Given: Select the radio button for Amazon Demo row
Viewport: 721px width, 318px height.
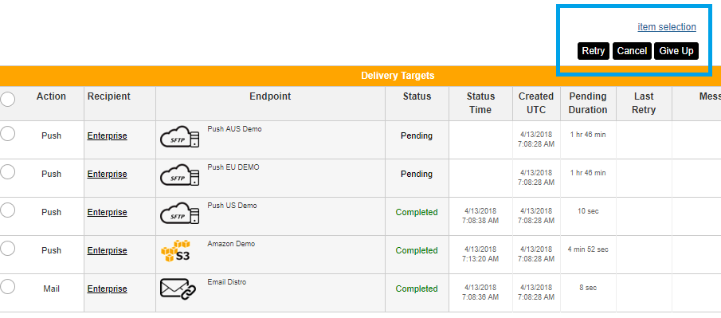Looking at the screenshot, I should [x=7, y=249].
